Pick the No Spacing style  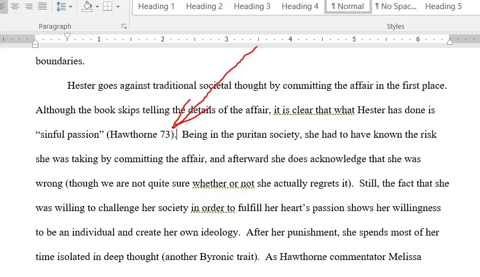tap(396, 6)
